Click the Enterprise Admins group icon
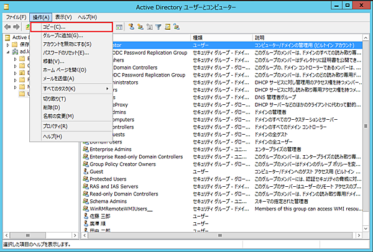This screenshot has height=252, width=373. coord(86,150)
